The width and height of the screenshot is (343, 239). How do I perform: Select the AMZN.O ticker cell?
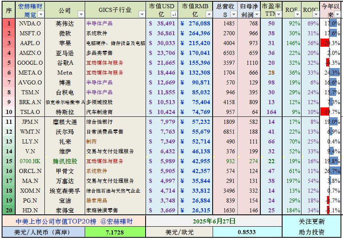point(30,53)
